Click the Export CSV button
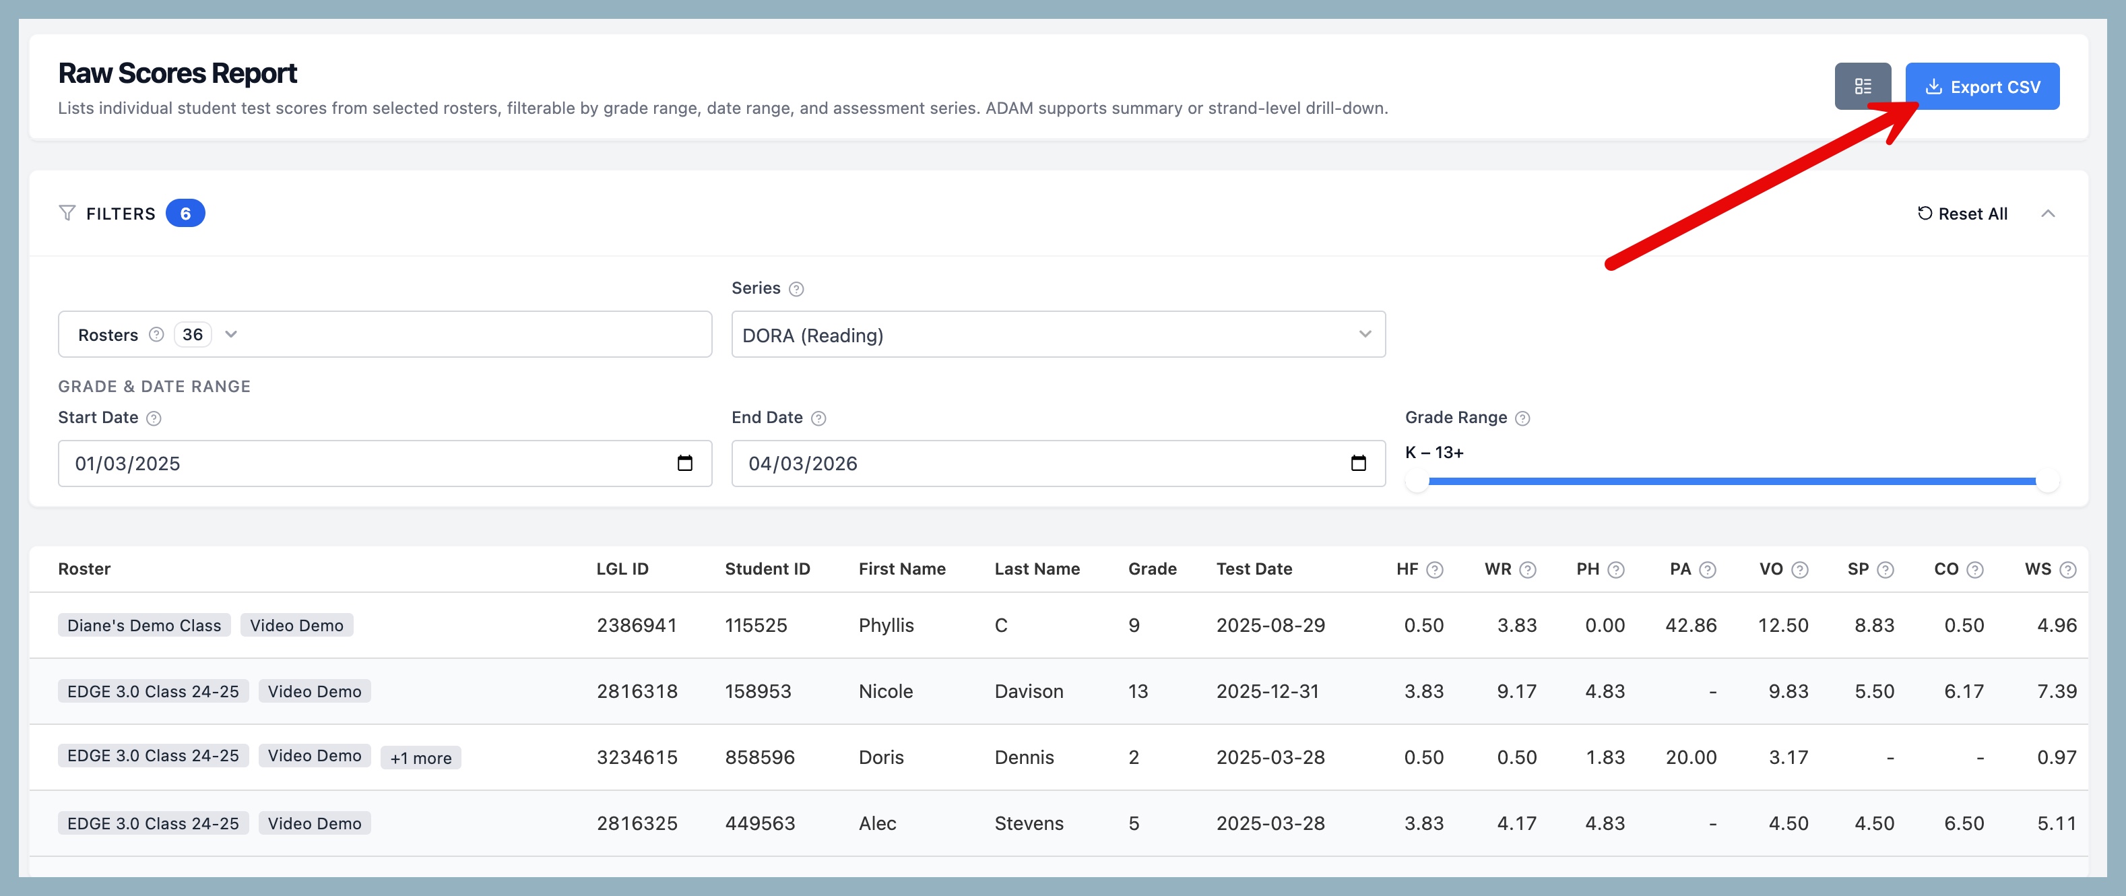This screenshot has height=896, width=2126. pos(1982,86)
